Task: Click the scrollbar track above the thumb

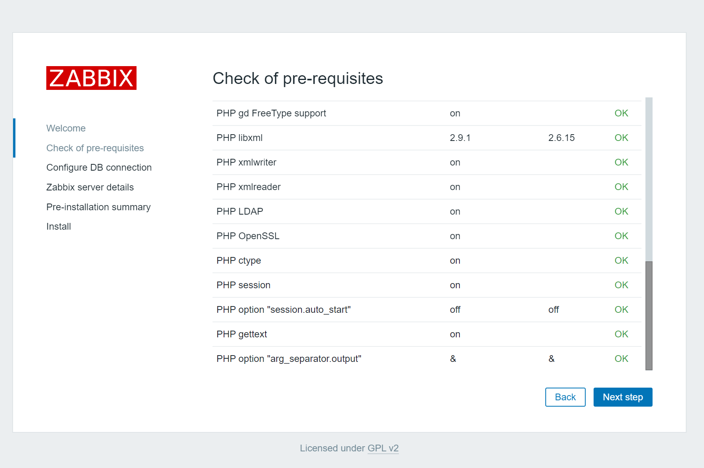Action: coord(649,178)
